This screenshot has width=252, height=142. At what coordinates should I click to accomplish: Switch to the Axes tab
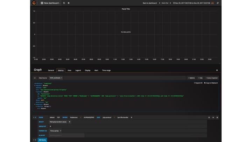[x=69, y=70]
